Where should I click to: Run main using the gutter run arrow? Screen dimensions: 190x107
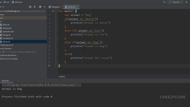coord(53,11)
